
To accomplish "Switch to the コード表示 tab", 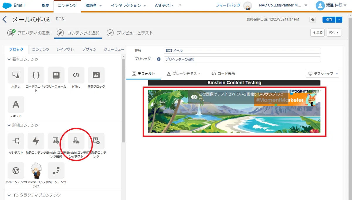I will [223, 74].
